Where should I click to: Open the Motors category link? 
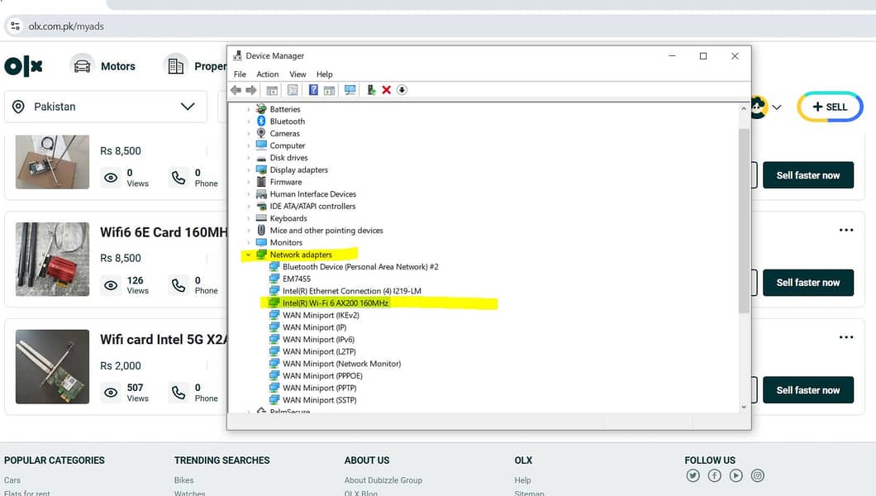coord(118,66)
